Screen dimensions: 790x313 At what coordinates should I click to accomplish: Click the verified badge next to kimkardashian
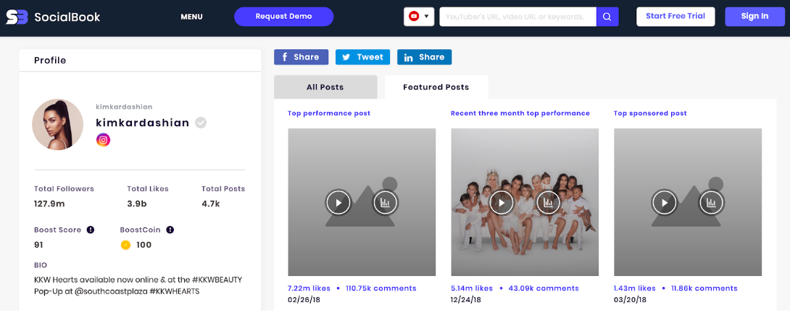[201, 122]
